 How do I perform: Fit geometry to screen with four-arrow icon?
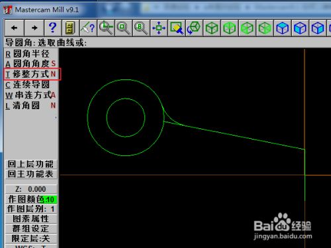coord(159,28)
